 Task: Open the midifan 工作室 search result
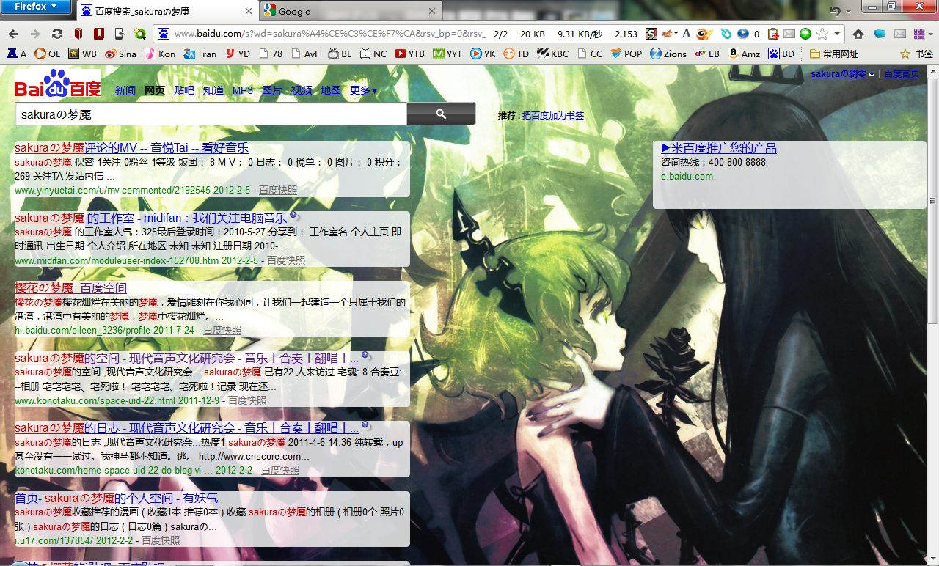pos(150,218)
